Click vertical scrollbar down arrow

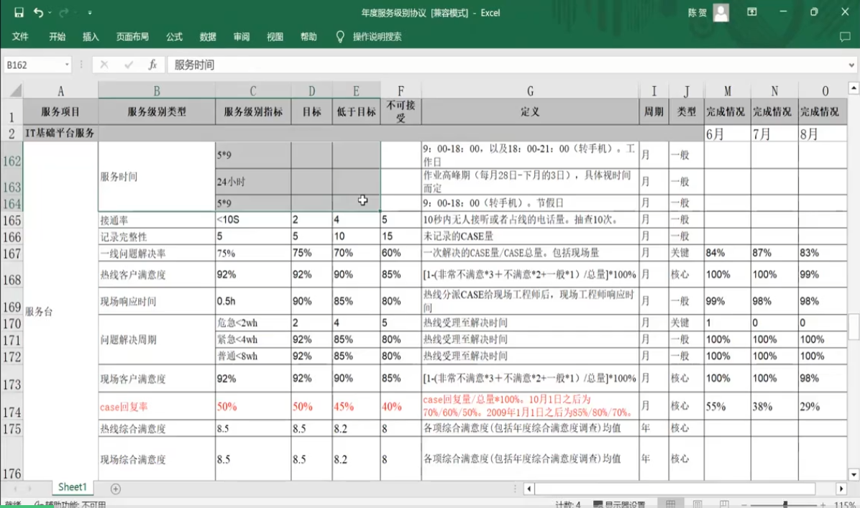pos(854,474)
